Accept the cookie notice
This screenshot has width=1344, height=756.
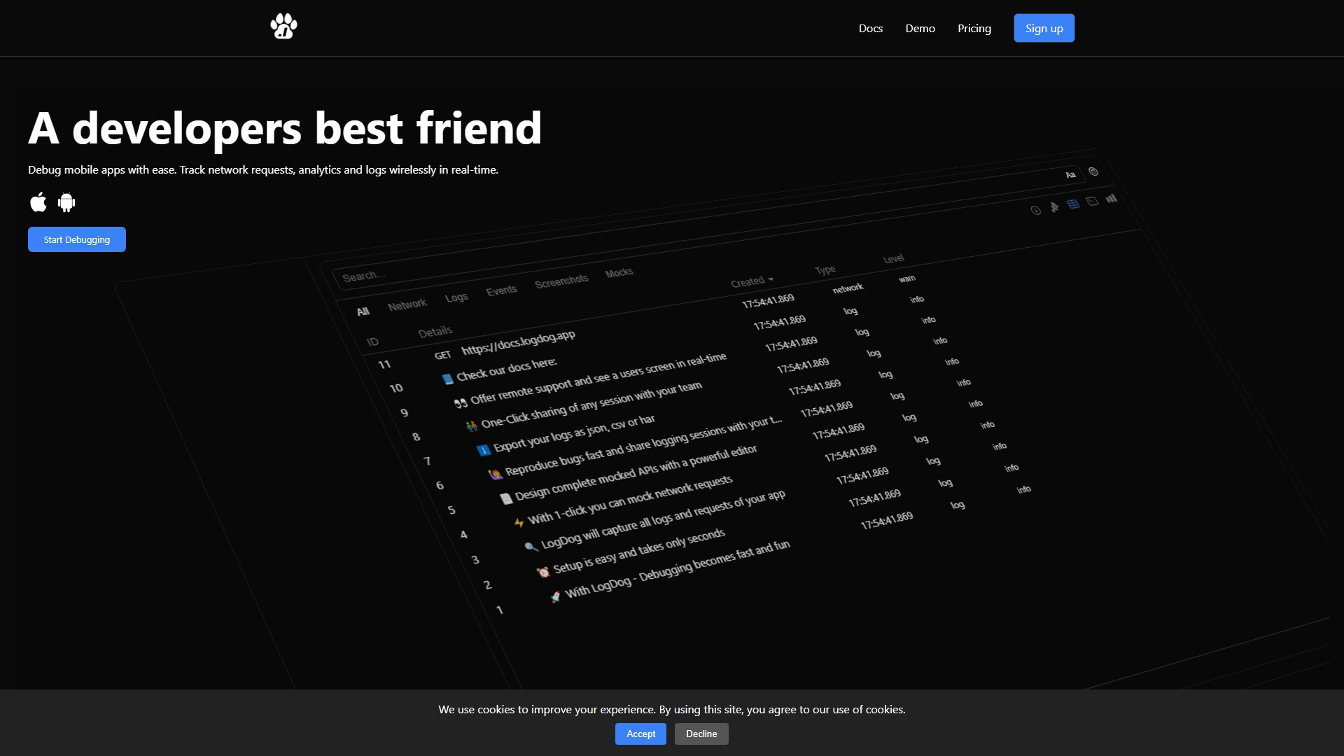pyautogui.click(x=640, y=734)
